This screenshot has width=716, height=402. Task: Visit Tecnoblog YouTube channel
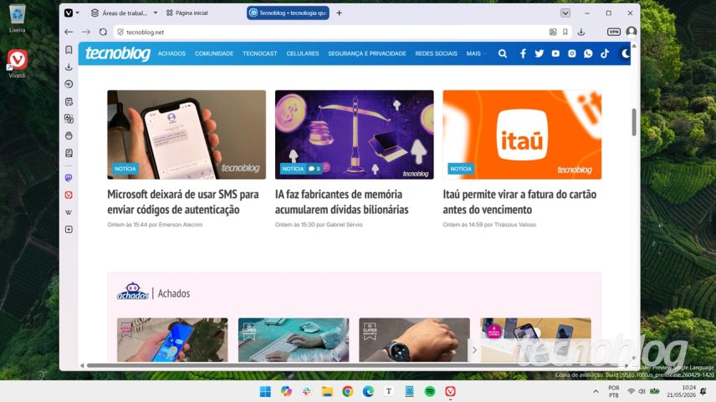(x=555, y=53)
